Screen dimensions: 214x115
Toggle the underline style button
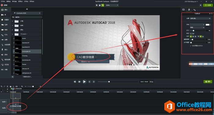click(x=191, y=33)
